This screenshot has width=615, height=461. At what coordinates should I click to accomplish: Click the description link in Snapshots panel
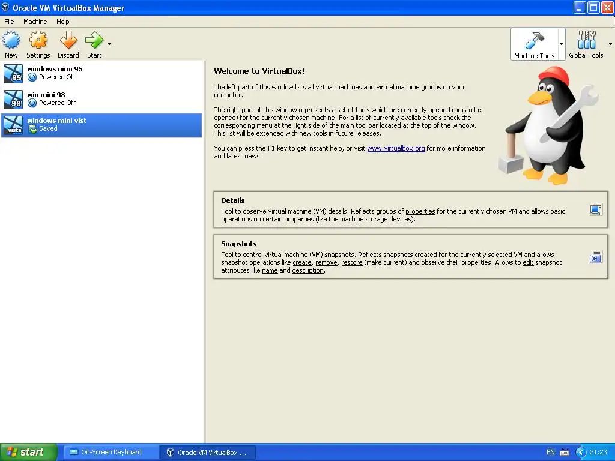click(308, 270)
